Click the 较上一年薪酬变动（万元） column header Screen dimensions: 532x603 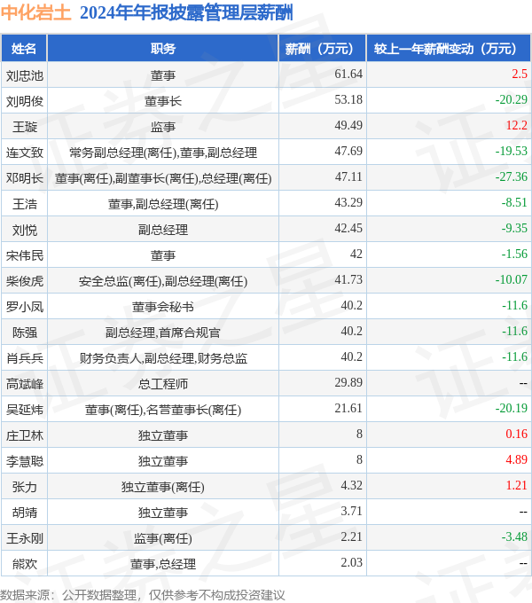point(449,49)
